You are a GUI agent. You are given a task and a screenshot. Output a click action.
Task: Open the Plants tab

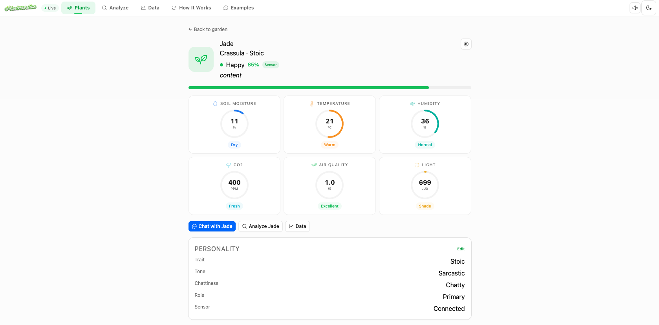(78, 8)
